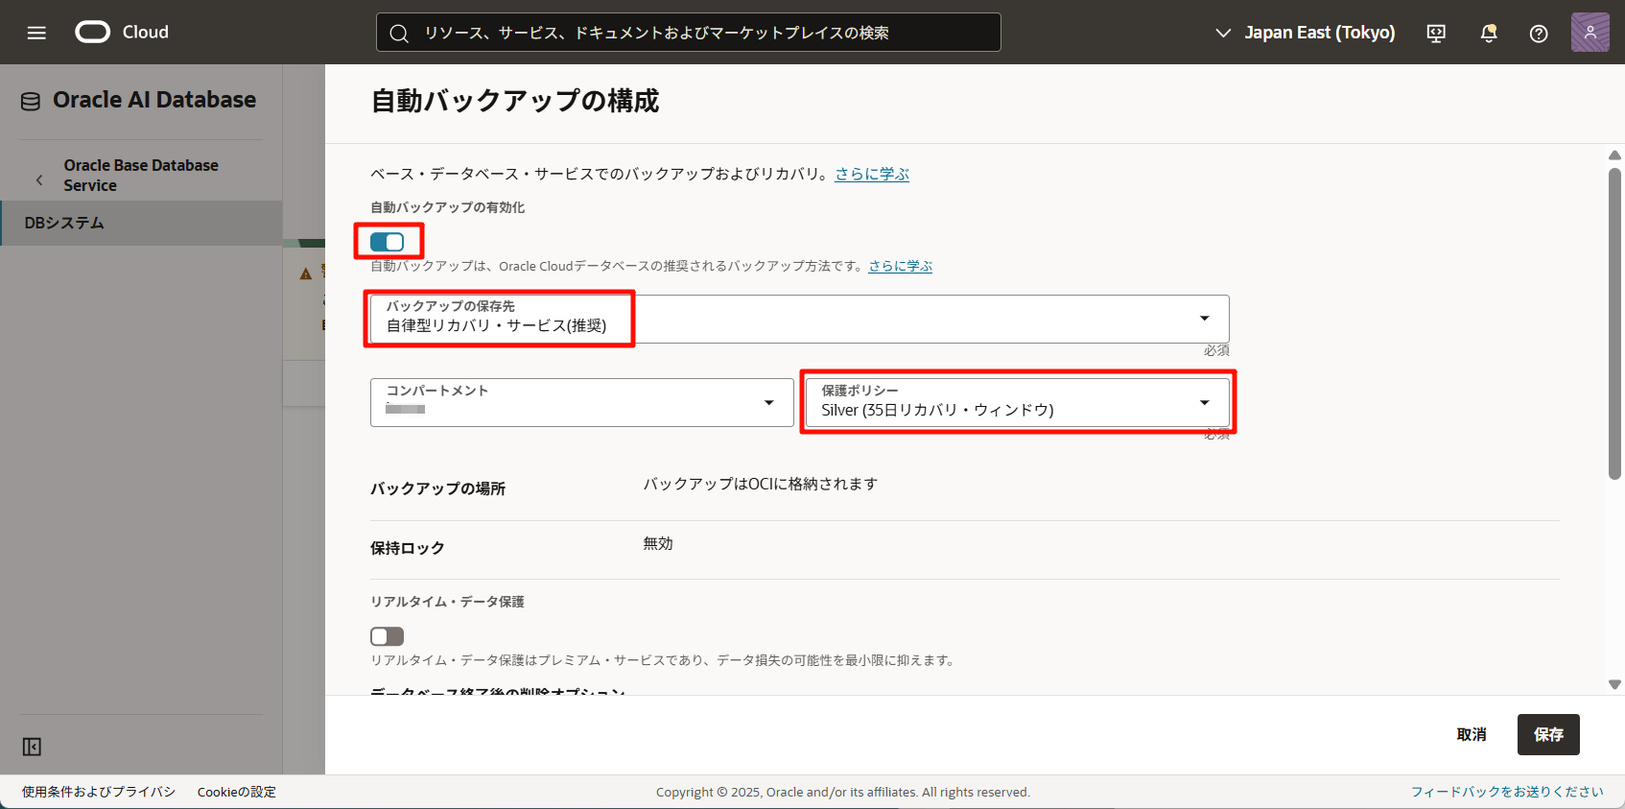Click the 自動バックアップの有効化 label
1625x809 pixels.
click(448, 207)
